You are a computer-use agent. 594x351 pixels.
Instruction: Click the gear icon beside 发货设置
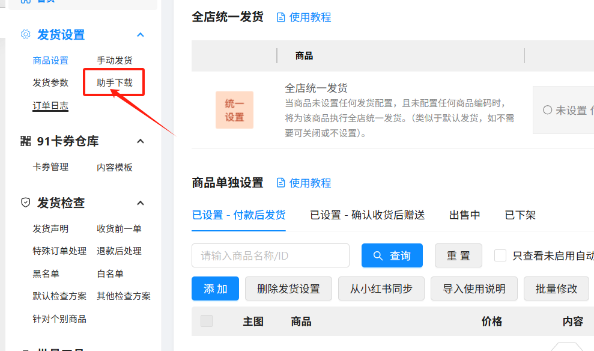25,34
